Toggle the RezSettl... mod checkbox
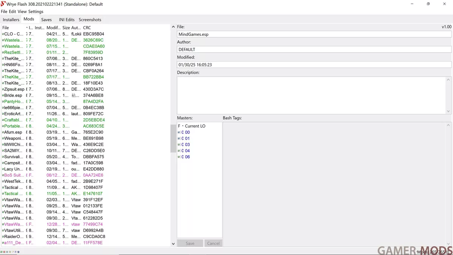Image resolution: width=453 pixels, height=255 pixels. click(x=3, y=53)
